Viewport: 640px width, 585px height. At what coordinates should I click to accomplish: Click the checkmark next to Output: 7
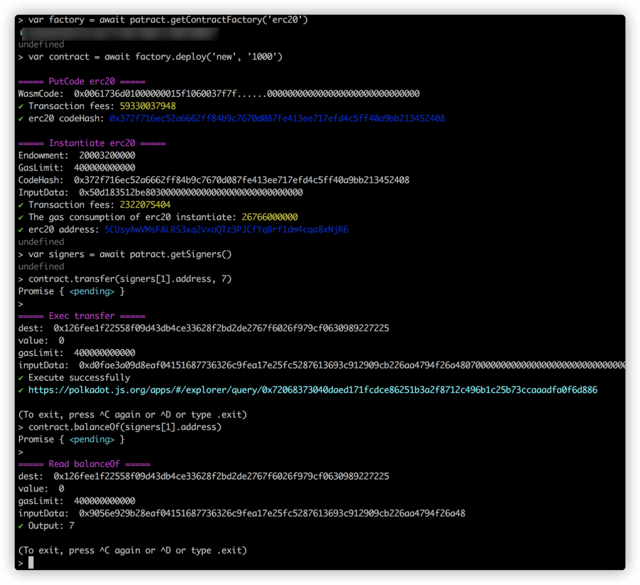[21, 526]
